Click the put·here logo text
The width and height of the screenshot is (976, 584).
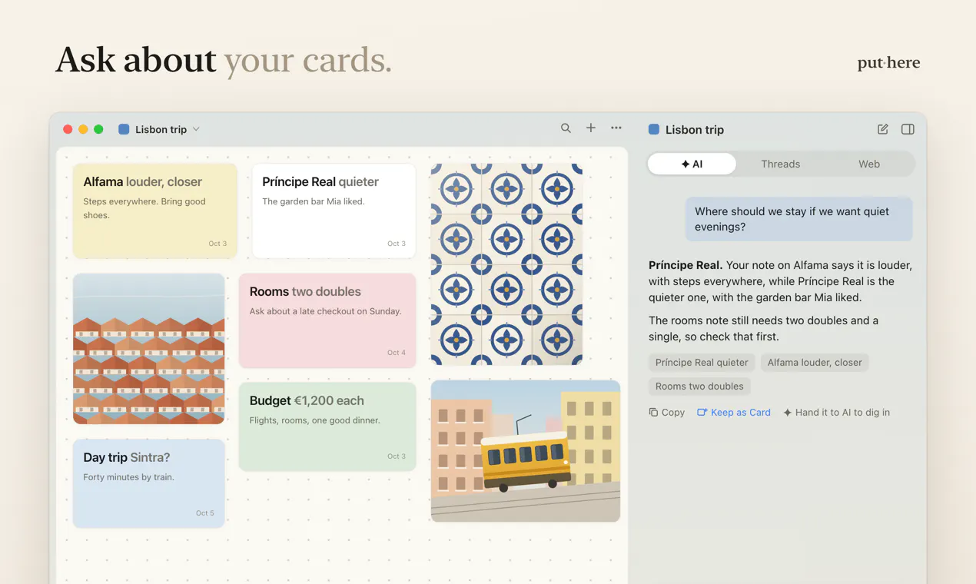[x=888, y=63]
